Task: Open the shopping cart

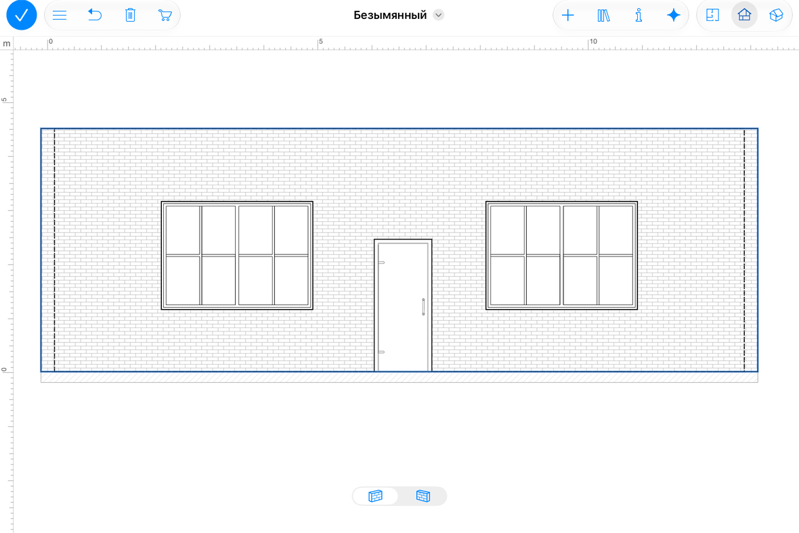Action: click(x=165, y=16)
